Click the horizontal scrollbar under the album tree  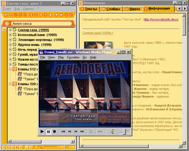[x=26, y=142]
